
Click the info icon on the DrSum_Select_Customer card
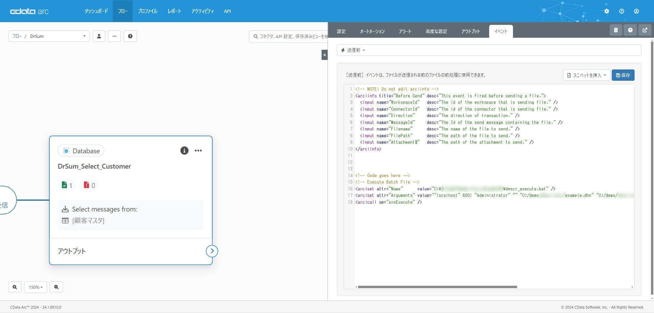184,151
